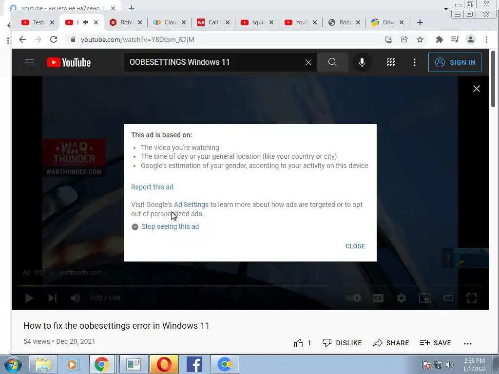
Task: Click the install app icon in address bar
Action: (x=388, y=39)
